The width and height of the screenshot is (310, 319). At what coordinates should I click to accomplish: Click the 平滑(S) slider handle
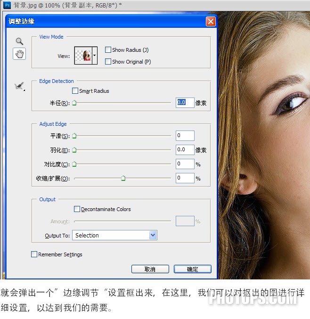74,136
